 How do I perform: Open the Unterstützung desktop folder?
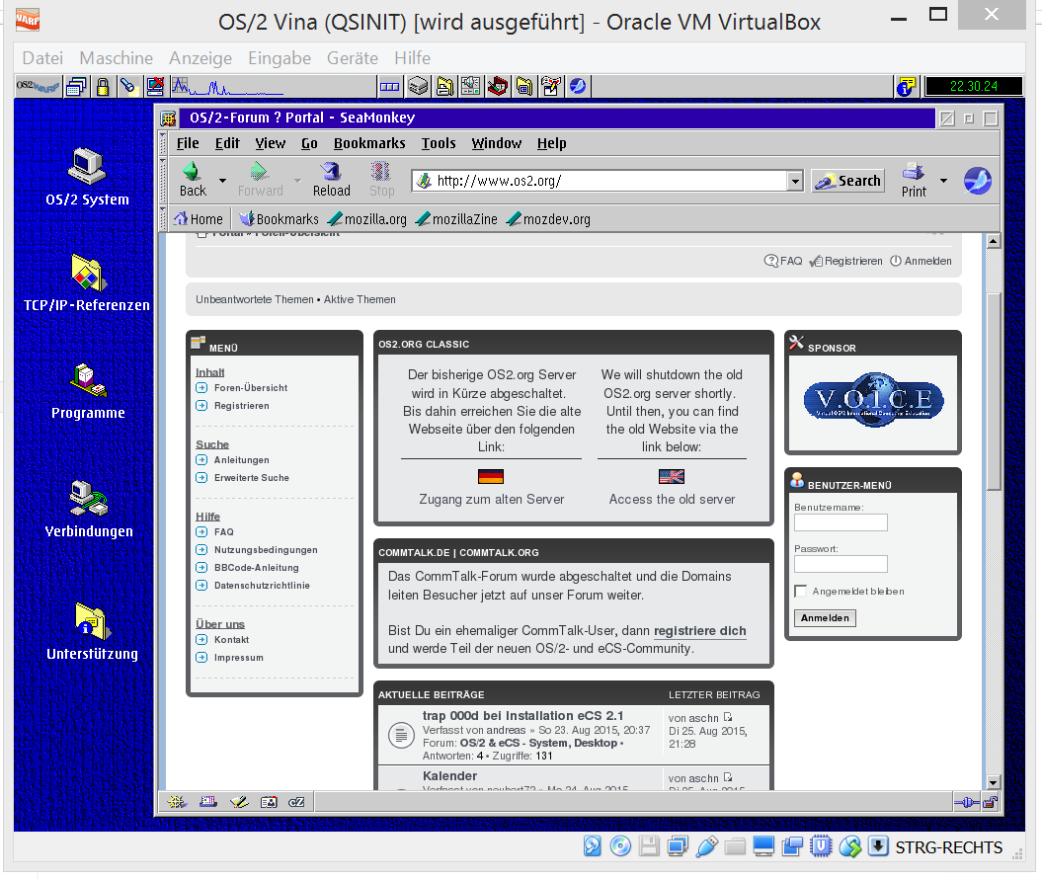(x=93, y=631)
